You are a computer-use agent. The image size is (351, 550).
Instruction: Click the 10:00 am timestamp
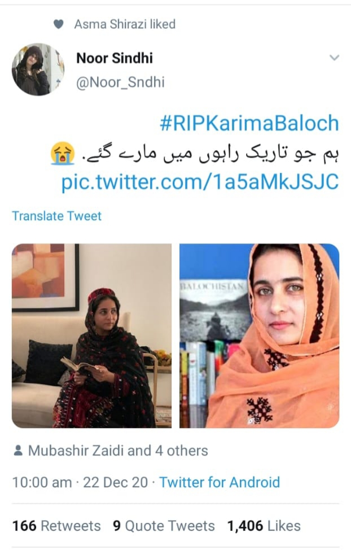click(x=42, y=482)
